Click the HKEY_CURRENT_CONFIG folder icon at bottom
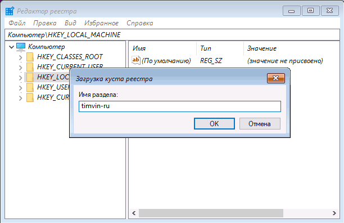 point(30,97)
